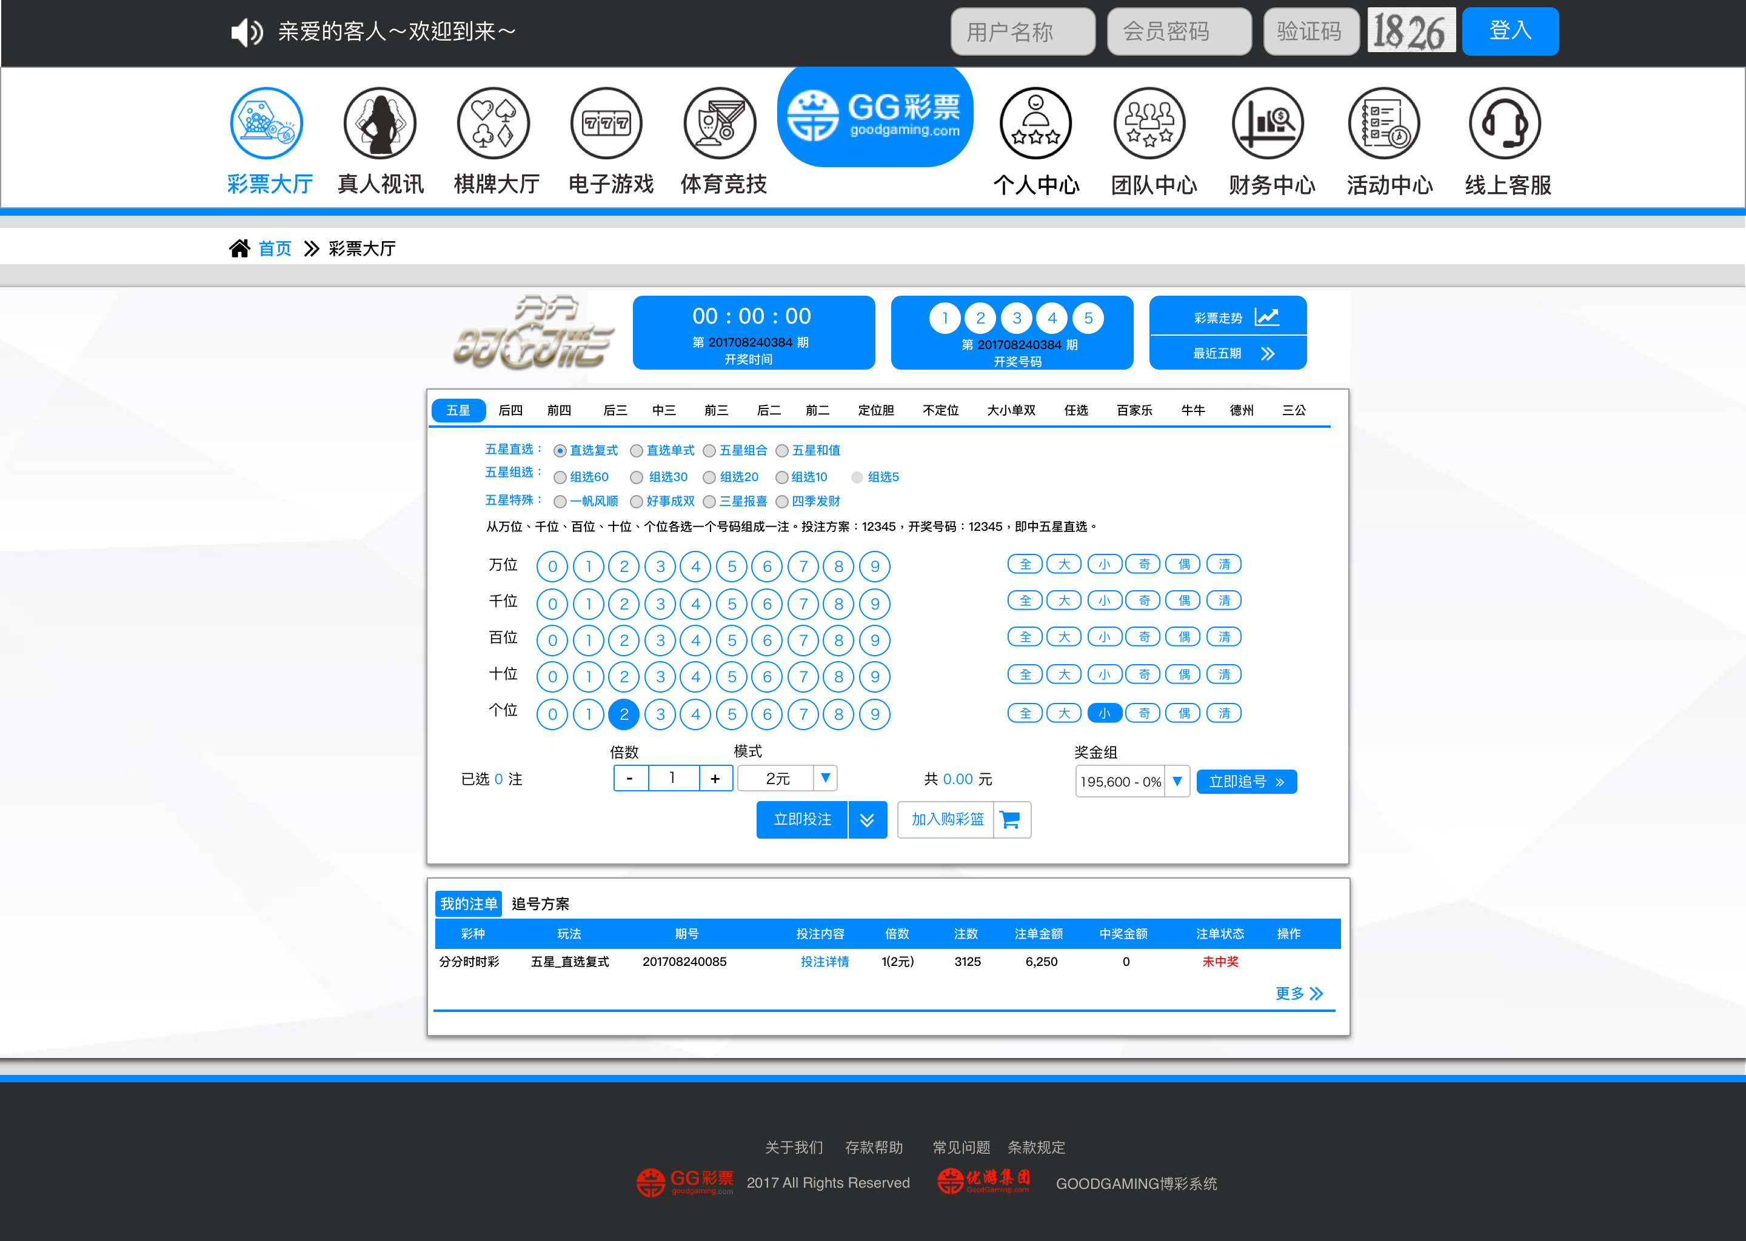Expand options arrow next to 立即投注

tap(867, 820)
